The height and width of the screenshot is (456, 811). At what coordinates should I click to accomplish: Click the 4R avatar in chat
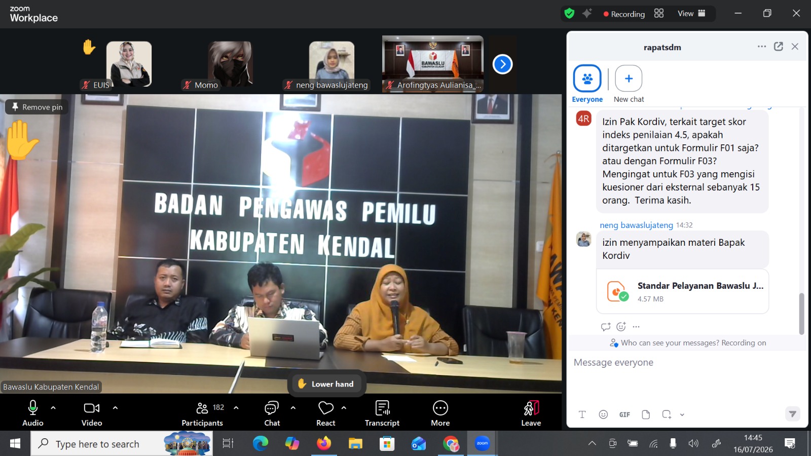[x=584, y=119]
